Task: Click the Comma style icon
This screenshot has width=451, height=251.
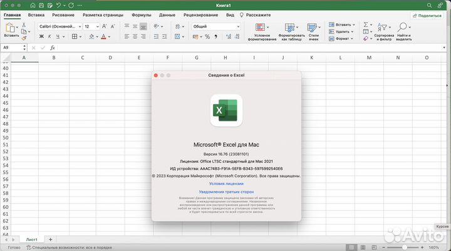Action: pyautogui.click(x=215, y=36)
